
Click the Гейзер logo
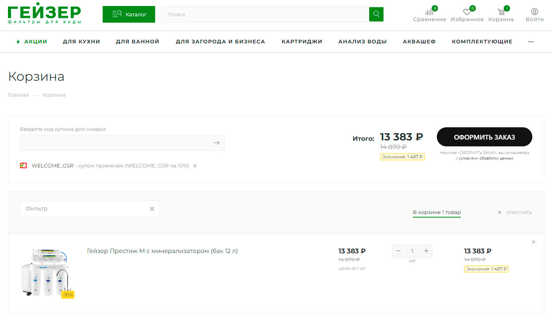45,14
